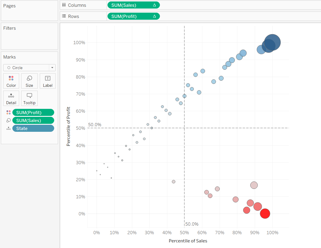Open the Detail mark card
The height and width of the screenshot is (248, 321).
coord(11,98)
